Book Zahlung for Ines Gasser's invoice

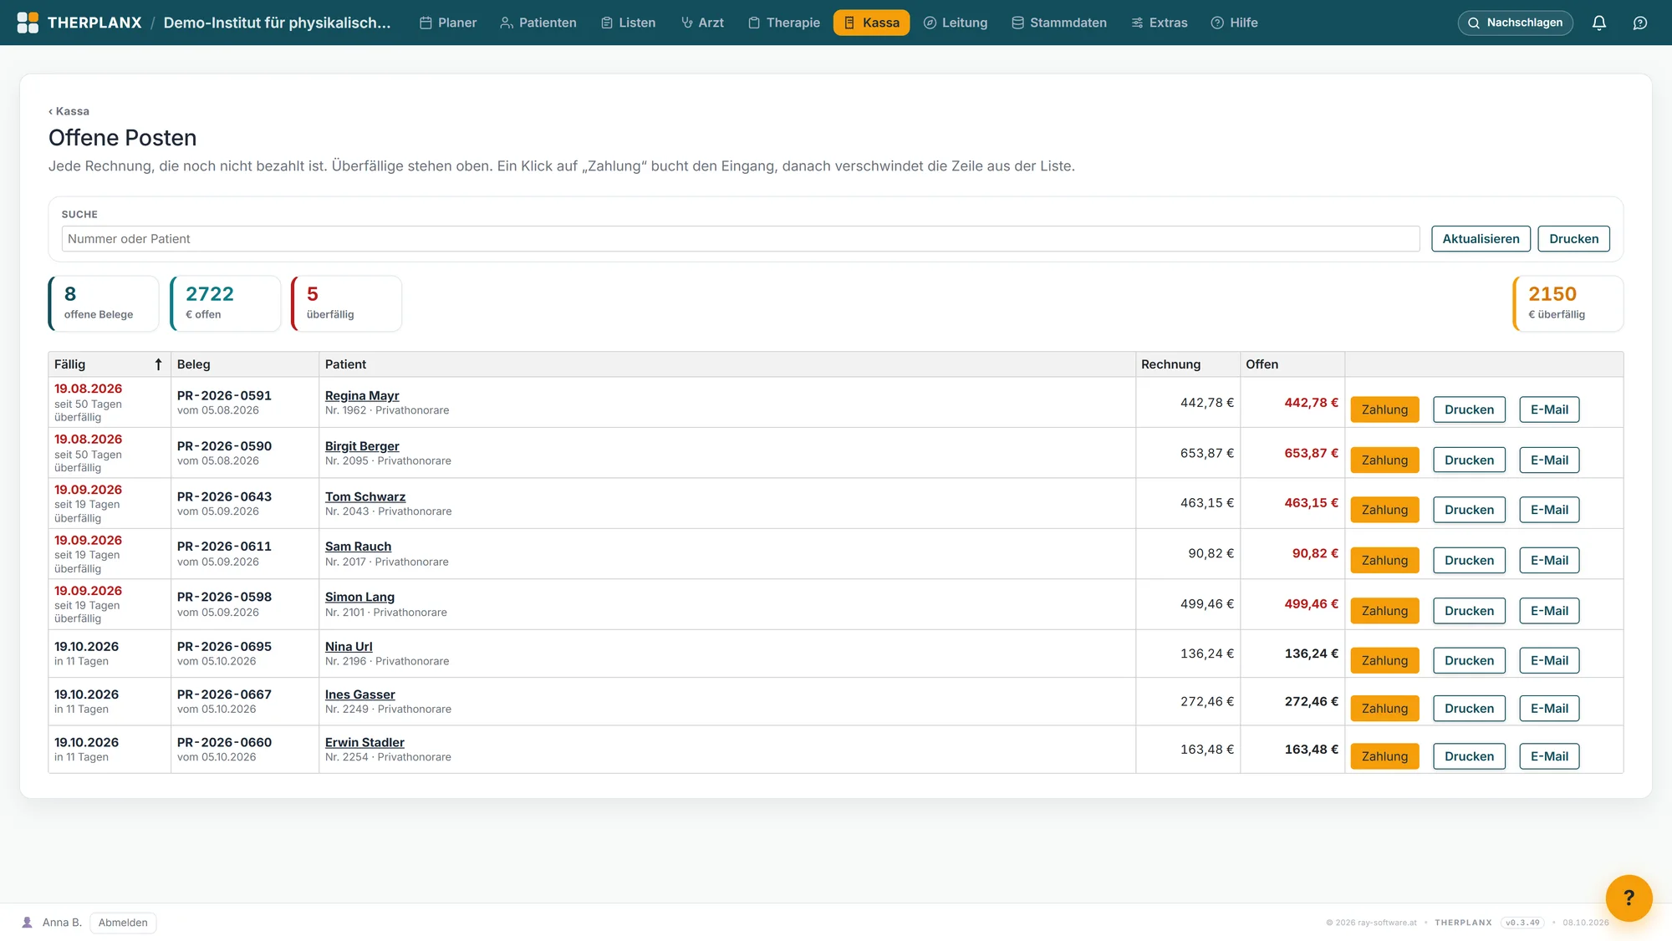point(1384,709)
